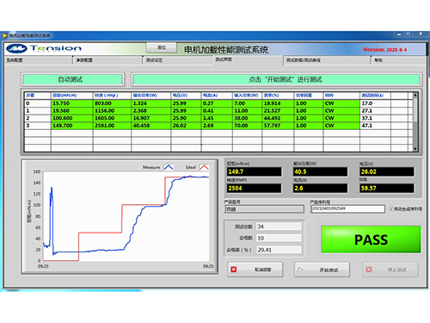430x323 pixels.
Task: Select the 测试界面 tab
Action: [x=248, y=60]
